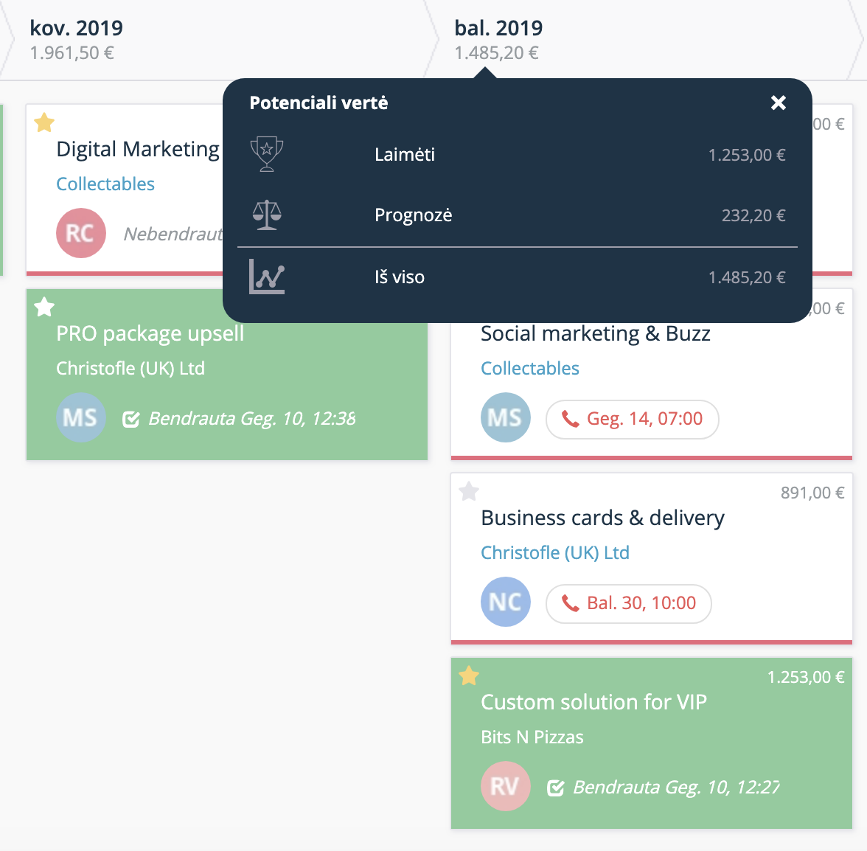
Task: Open the NC avatar on Business cards card
Action: pos(506,602)
